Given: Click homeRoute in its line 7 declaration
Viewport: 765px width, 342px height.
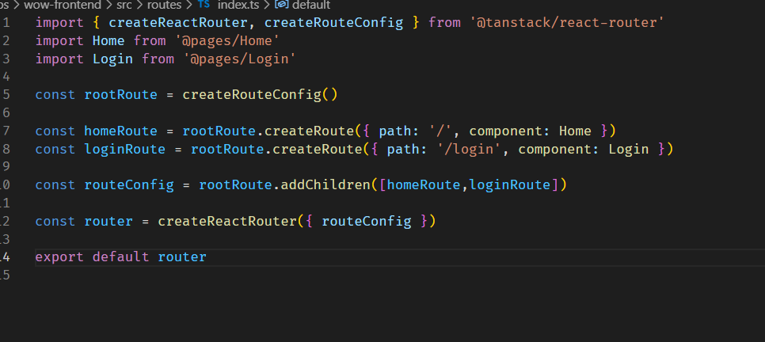Looking at the screenshot, I should click(x=120, y=131).
